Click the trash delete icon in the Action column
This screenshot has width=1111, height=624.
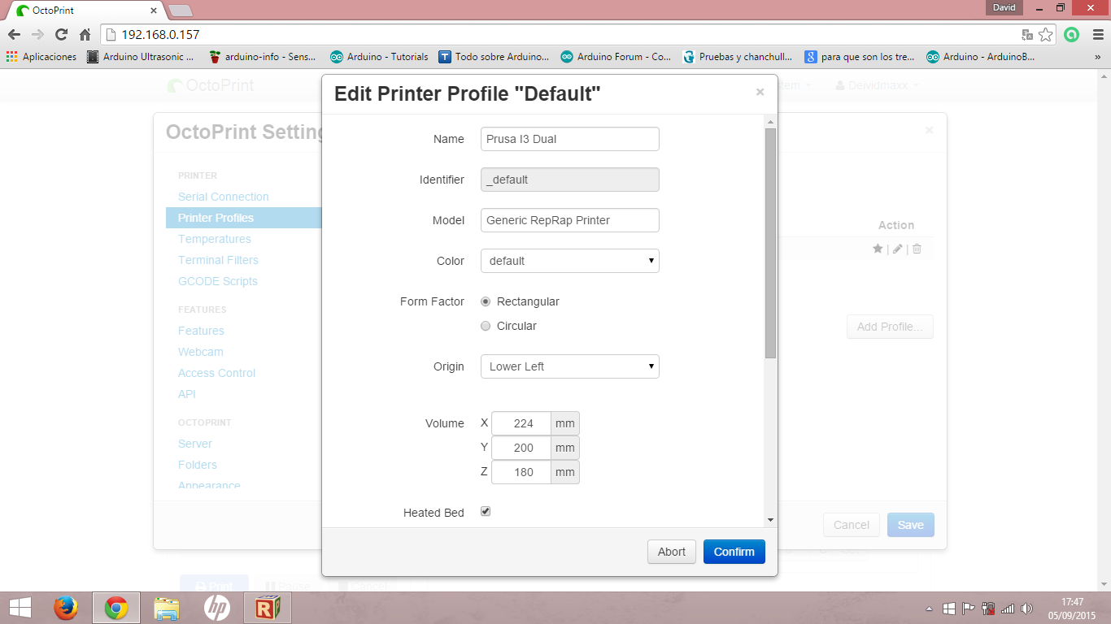tap(917, 249)
